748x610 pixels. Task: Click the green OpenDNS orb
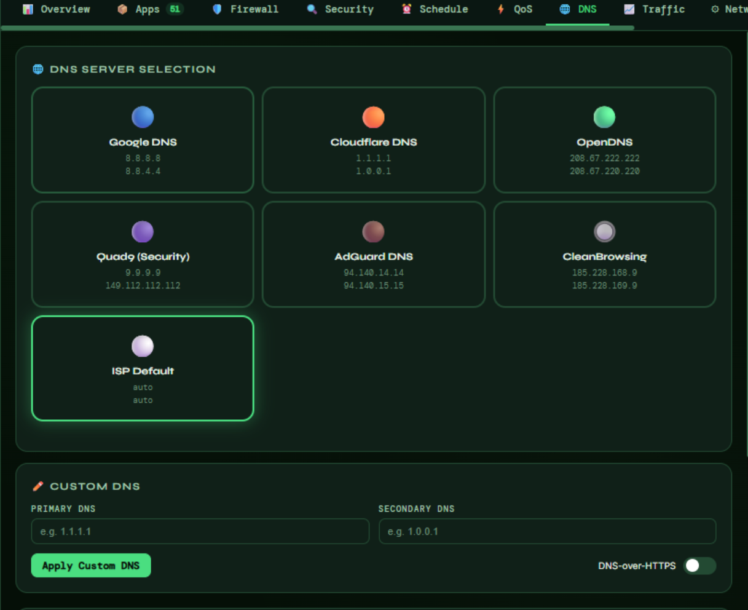[x=605, y=117]
